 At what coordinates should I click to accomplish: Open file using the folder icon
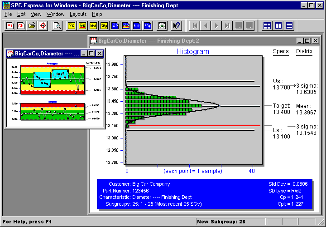coord(32,25)
